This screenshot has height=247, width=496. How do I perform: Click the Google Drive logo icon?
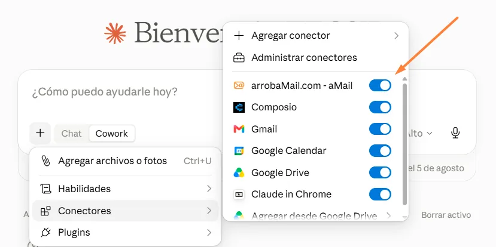[239, 172]
